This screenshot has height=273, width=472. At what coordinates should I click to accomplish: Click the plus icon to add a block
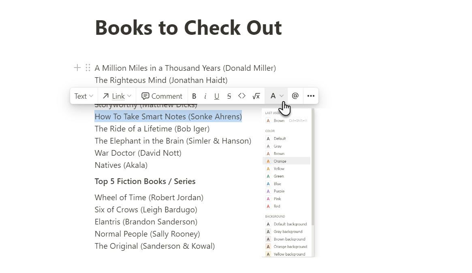tap(77, 68)
